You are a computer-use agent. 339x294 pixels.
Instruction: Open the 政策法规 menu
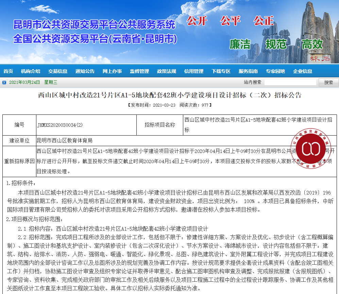[167, 71]
